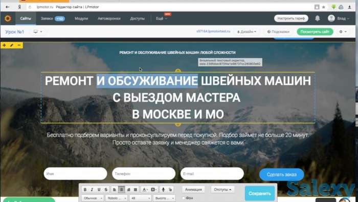This screenshot has height=202, width=358.
Task: Bookmark page with the star icon
Action: point(324,7)
